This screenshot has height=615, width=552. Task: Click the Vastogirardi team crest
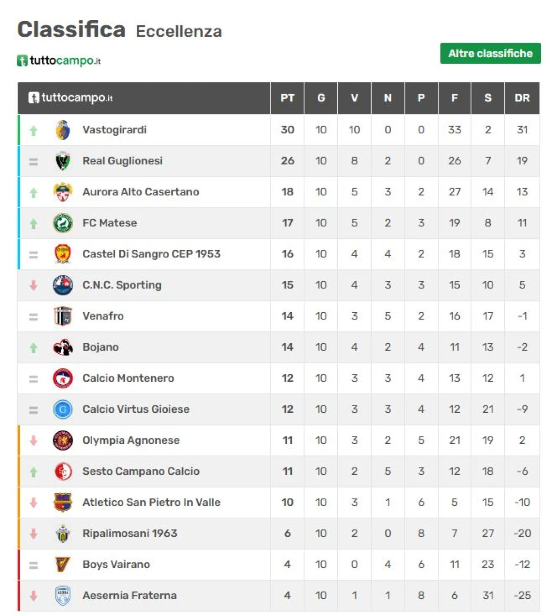pyautogui.click(x=63, y=130)
